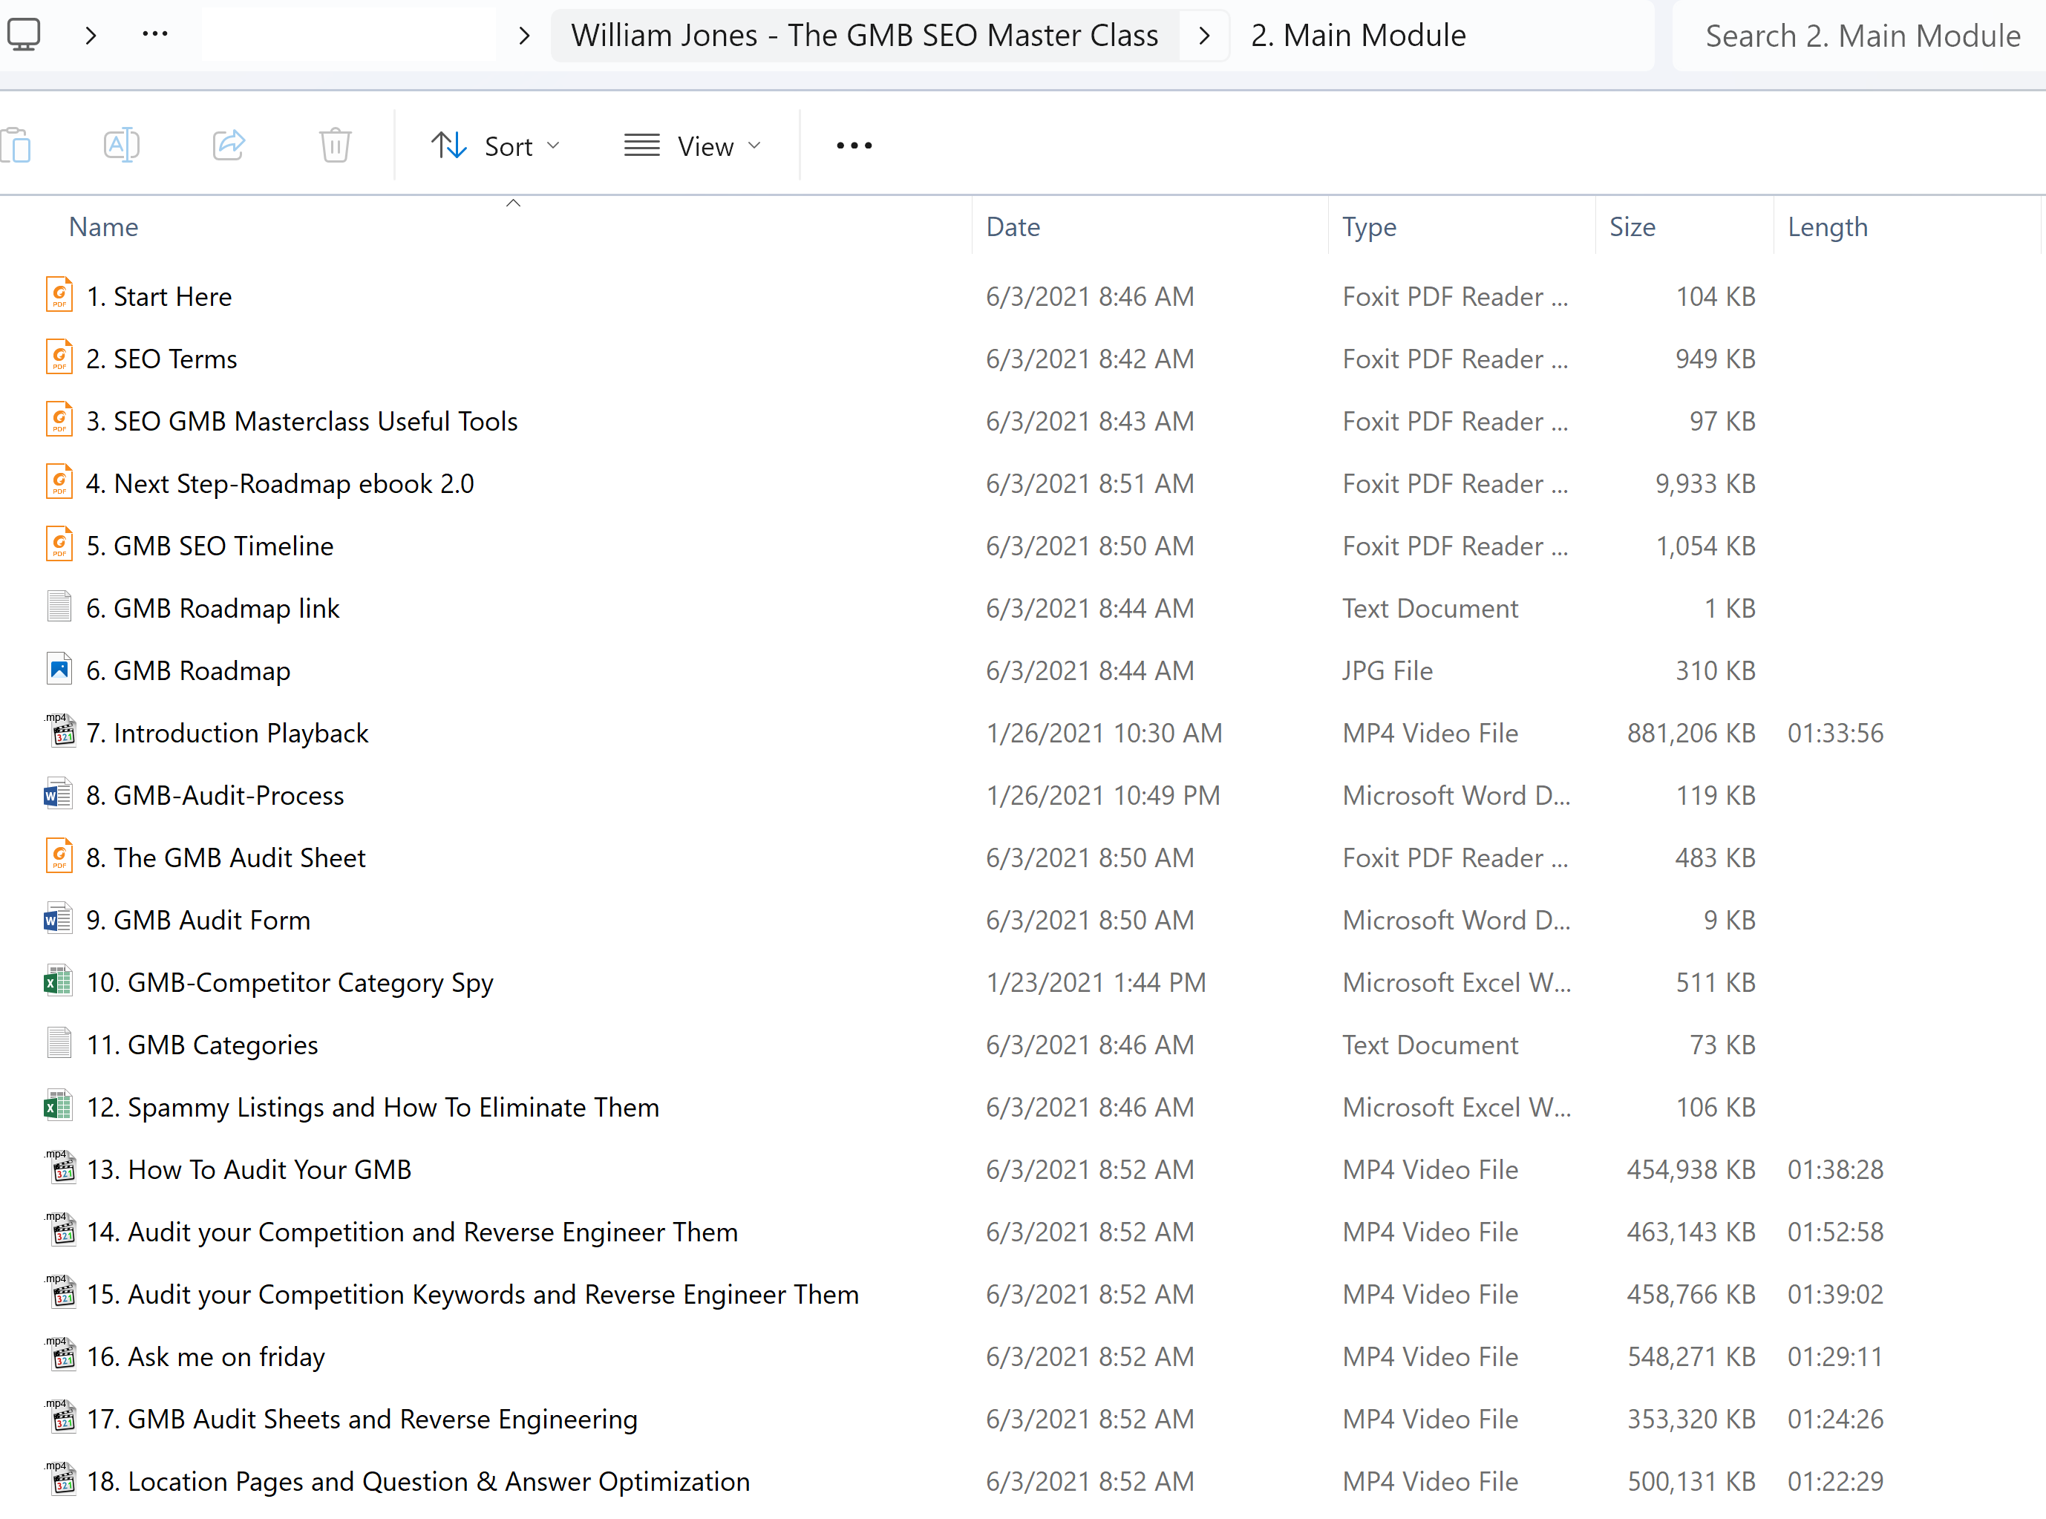The image size is (2046, 1519).
Task: Select PDF icon of 4. Next Step-Roadmap ebook 2.0
Action: pyautogui.click(x=59, y=483)
